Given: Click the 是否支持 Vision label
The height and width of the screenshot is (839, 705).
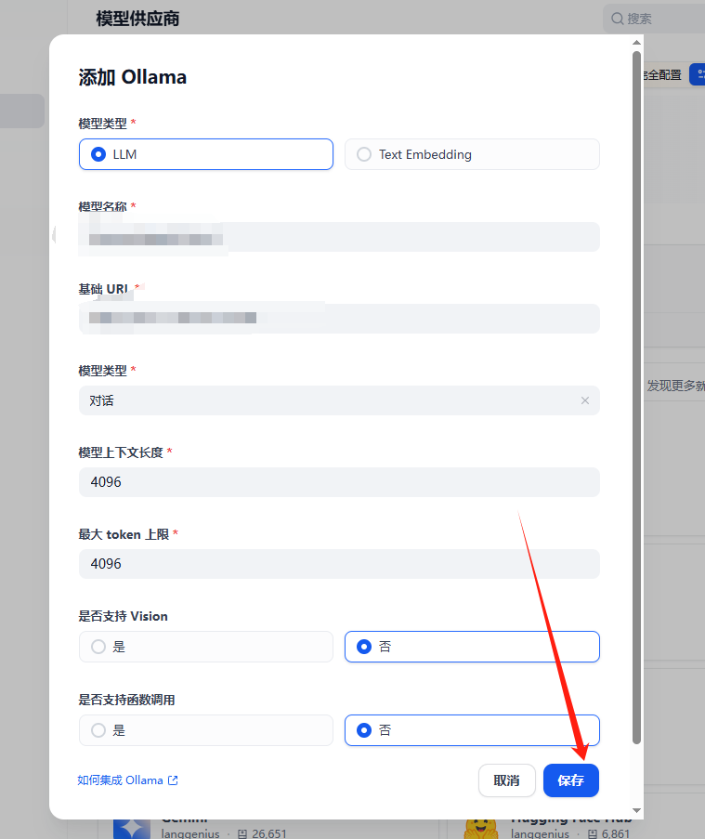Looking at the screenshot, I should coord(123,616).
